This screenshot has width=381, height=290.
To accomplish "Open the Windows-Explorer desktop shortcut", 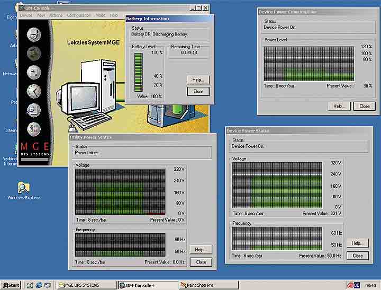I will tap(24, 188).
